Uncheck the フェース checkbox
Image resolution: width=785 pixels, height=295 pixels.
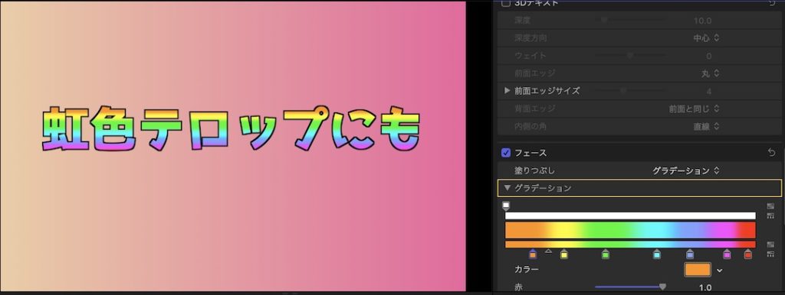(506, 153)
